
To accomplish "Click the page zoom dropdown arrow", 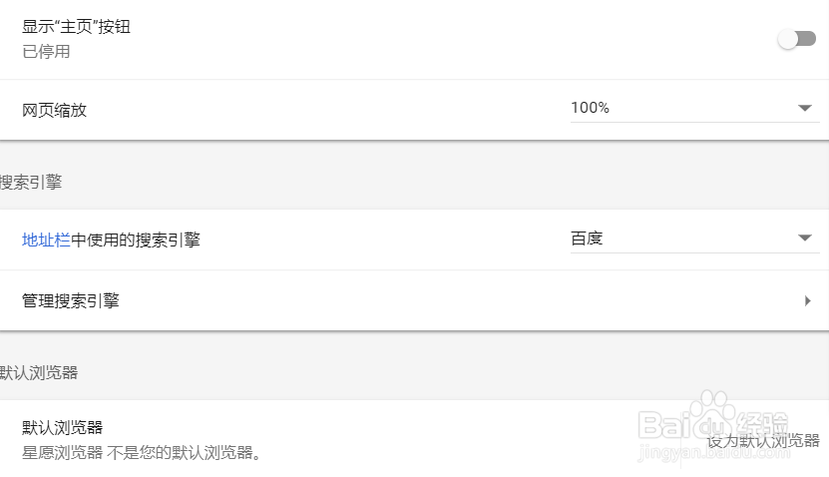I will click(806, 108).
